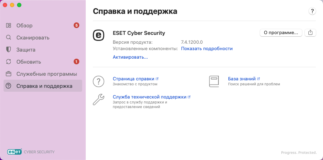This screenshot has width=323, height=160.
Task: Click the question mark circle icon for Страница справки
Action: (98, 81)
